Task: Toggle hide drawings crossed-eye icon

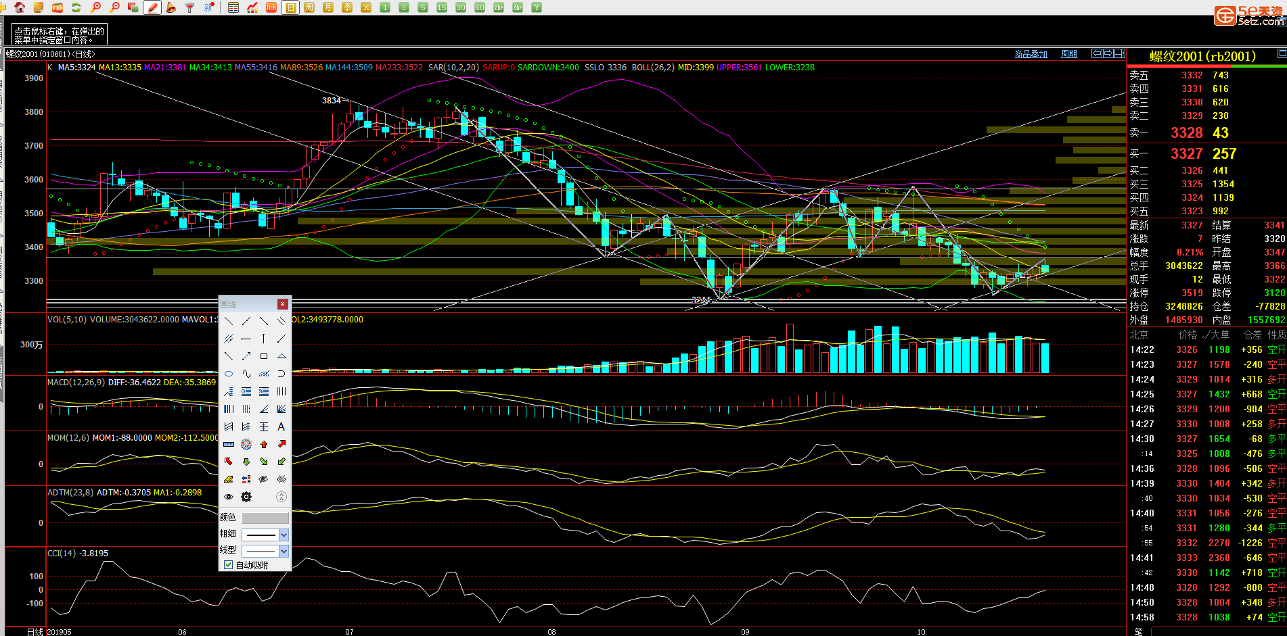Action: (264, 479)
